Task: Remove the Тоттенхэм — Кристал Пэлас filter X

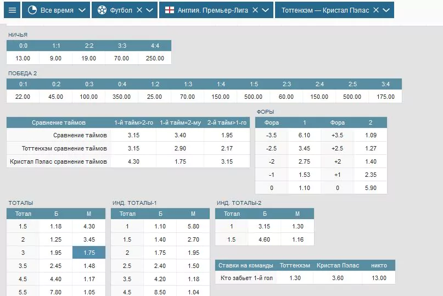Action: tap(376, 10)
